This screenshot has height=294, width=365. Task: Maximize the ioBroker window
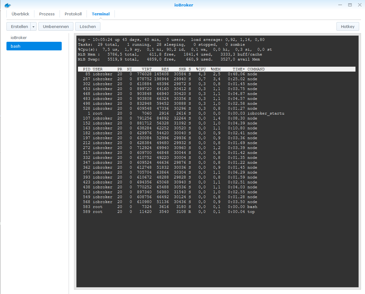[350, 5]
